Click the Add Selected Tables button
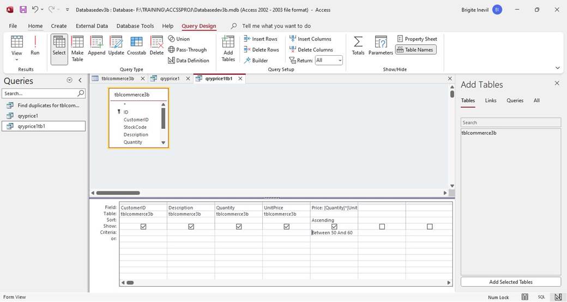 (x=510, y=282)
